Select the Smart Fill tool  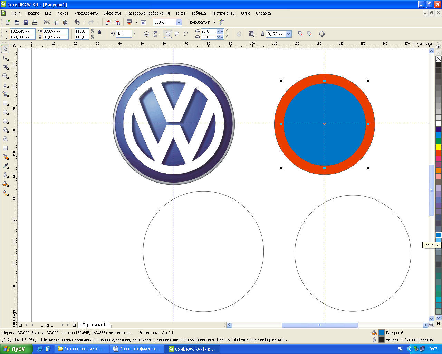pos(5,94)
